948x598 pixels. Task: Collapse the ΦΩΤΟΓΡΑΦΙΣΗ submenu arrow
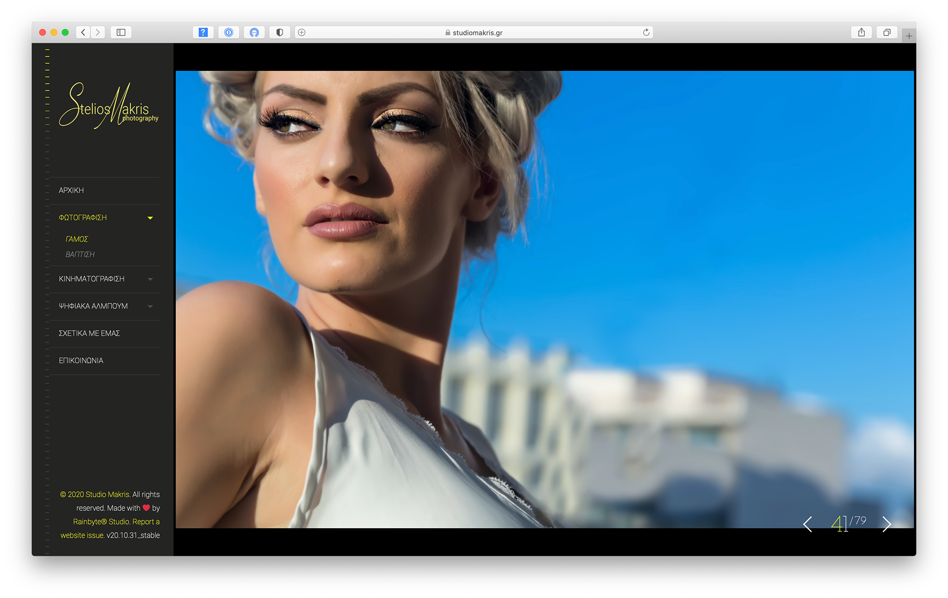tap(150, 218)
